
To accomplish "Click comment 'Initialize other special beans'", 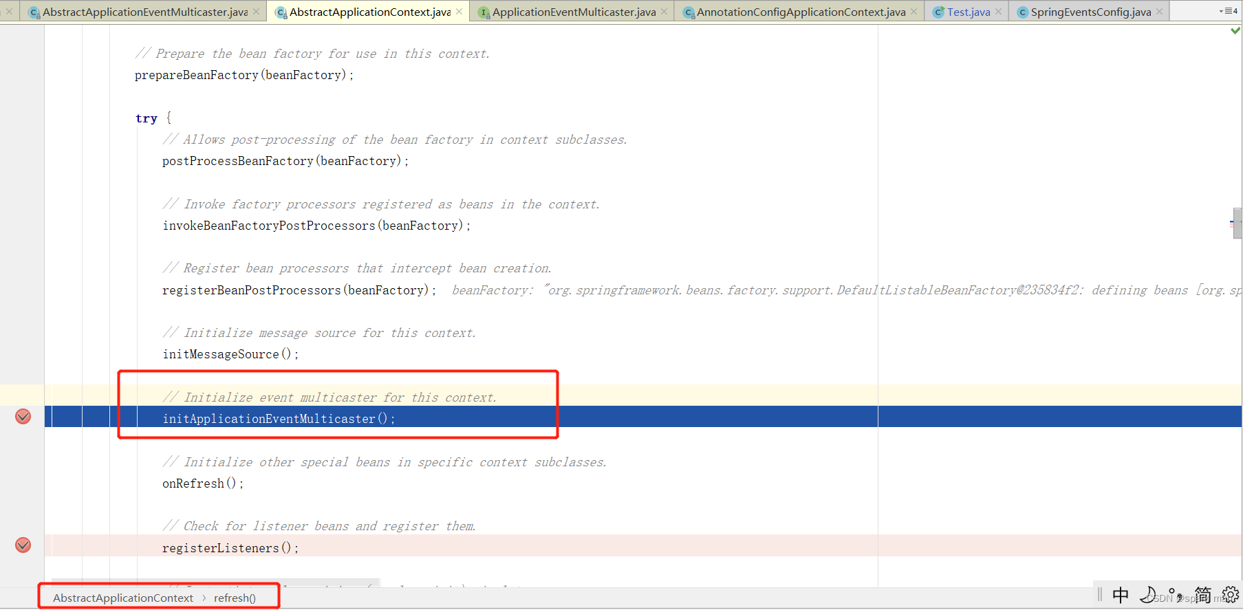I will tap(385, 462).
